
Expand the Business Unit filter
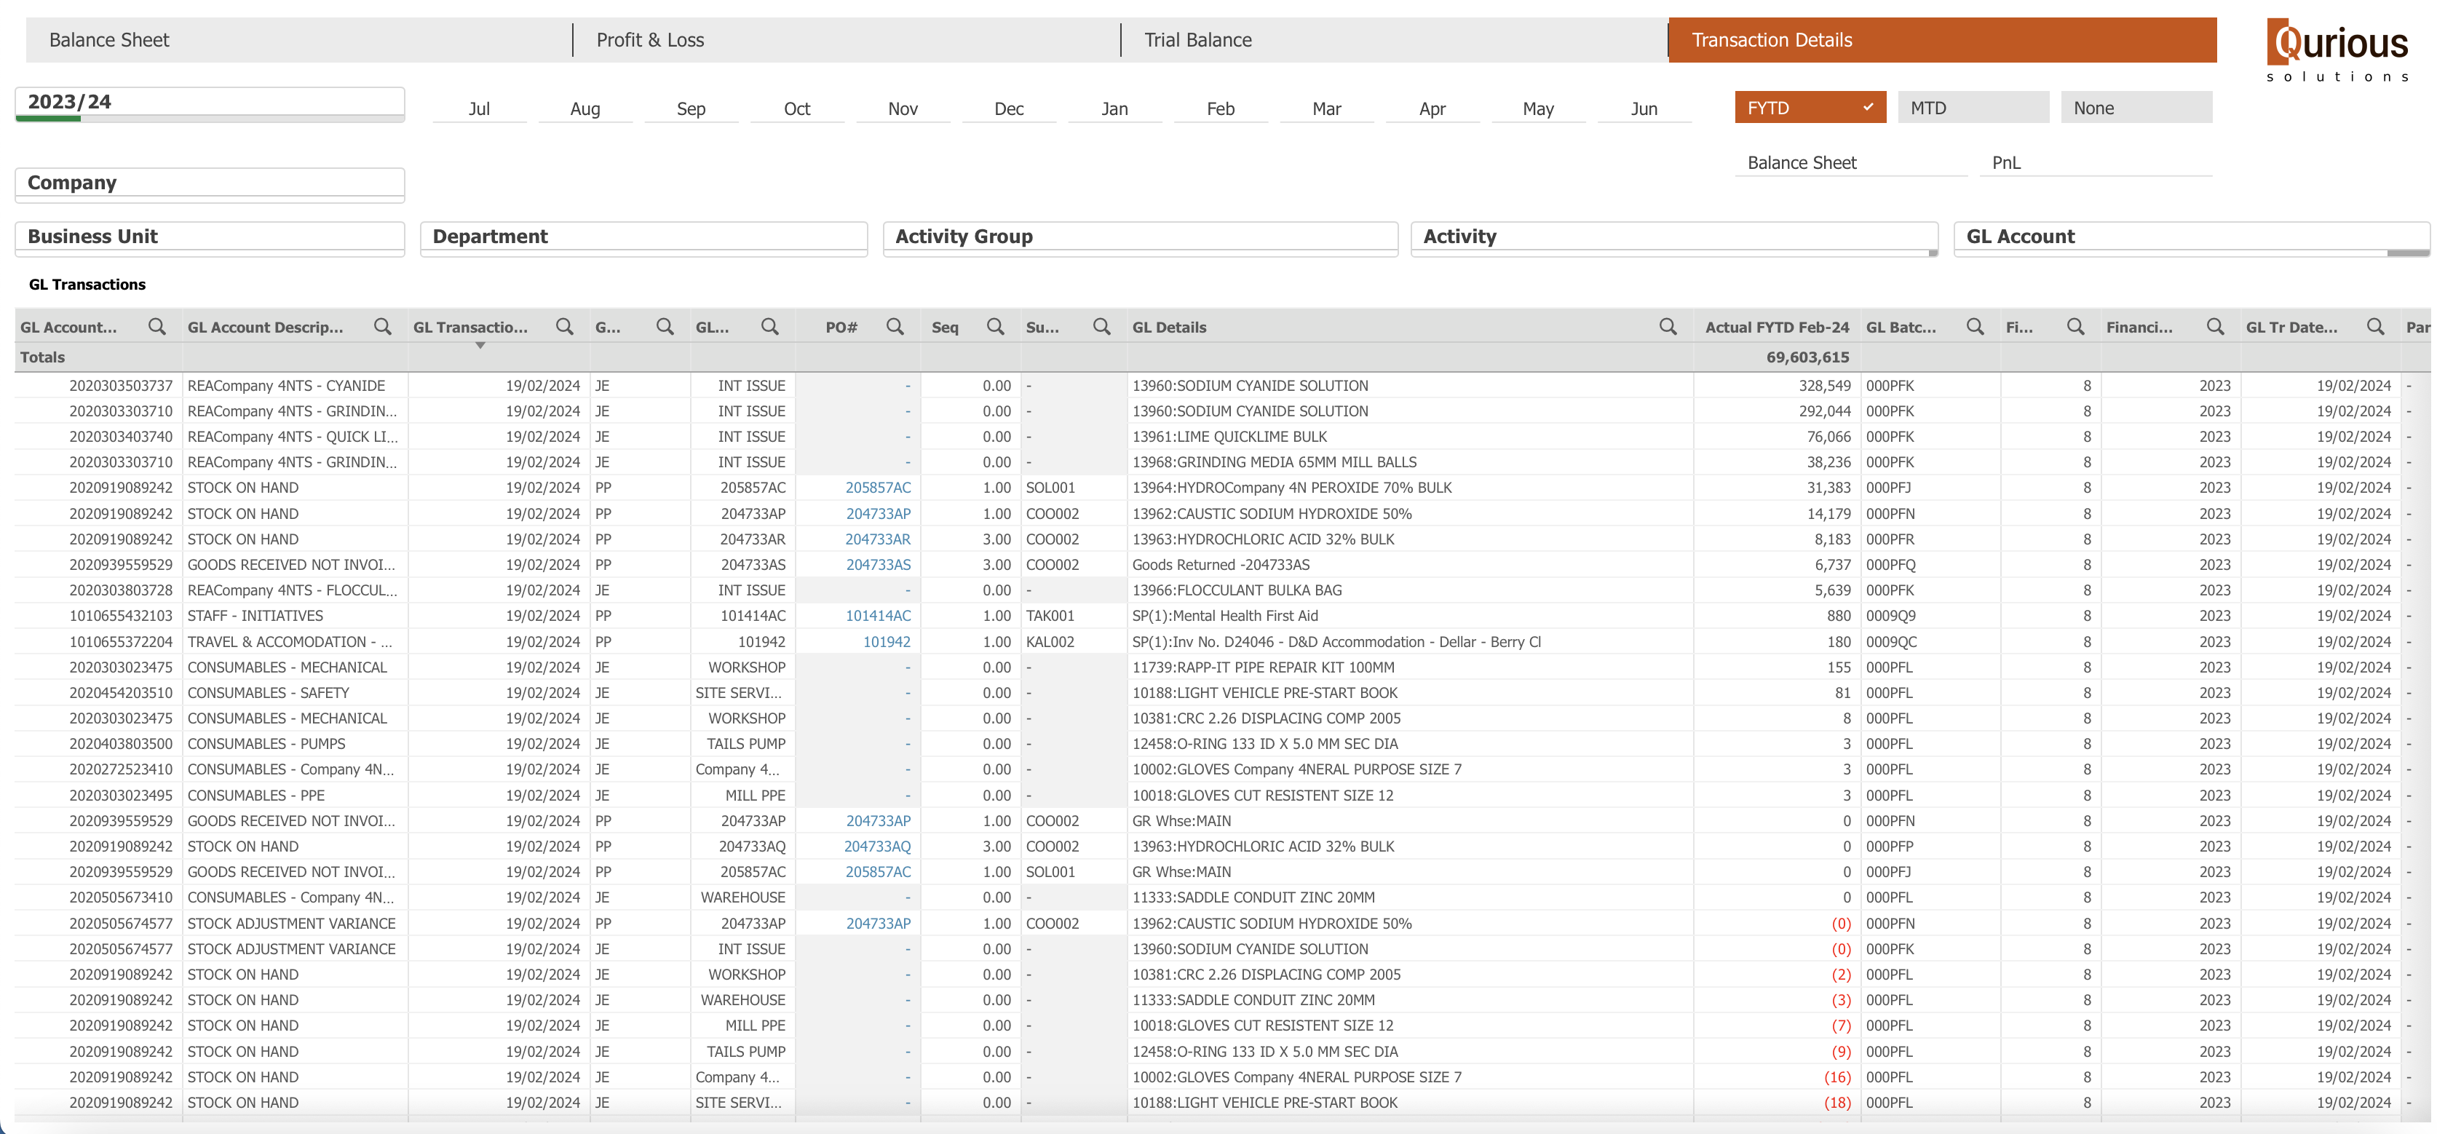(210, 238)
